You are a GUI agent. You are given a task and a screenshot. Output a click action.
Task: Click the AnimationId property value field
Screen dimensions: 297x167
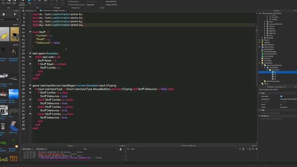[288, 99]
